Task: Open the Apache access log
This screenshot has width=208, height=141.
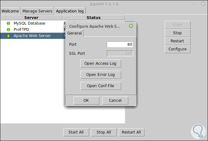Action: [101, 63]
